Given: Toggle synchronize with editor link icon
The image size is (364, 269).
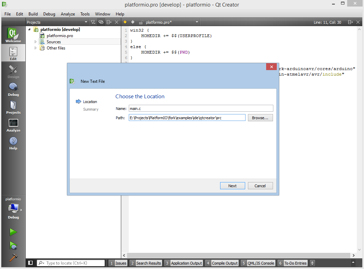Looking at the screenshot, I should click(x=101, y=22).
